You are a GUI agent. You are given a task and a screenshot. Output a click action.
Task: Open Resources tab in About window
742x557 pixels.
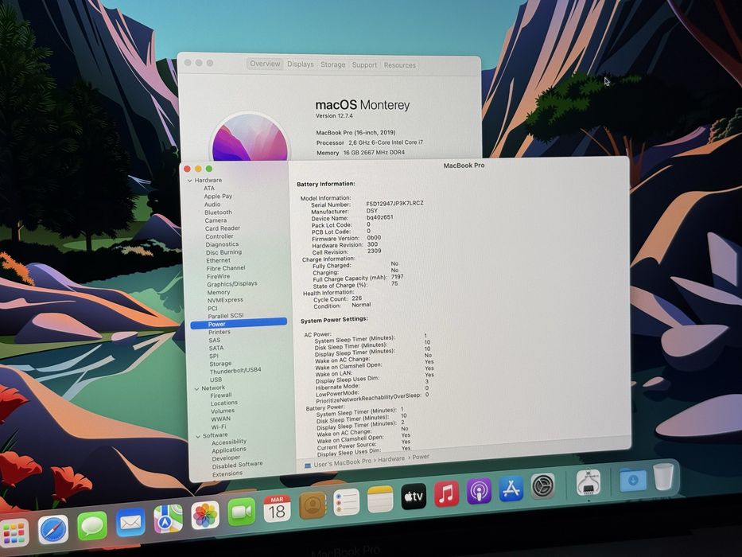[400, 65]
